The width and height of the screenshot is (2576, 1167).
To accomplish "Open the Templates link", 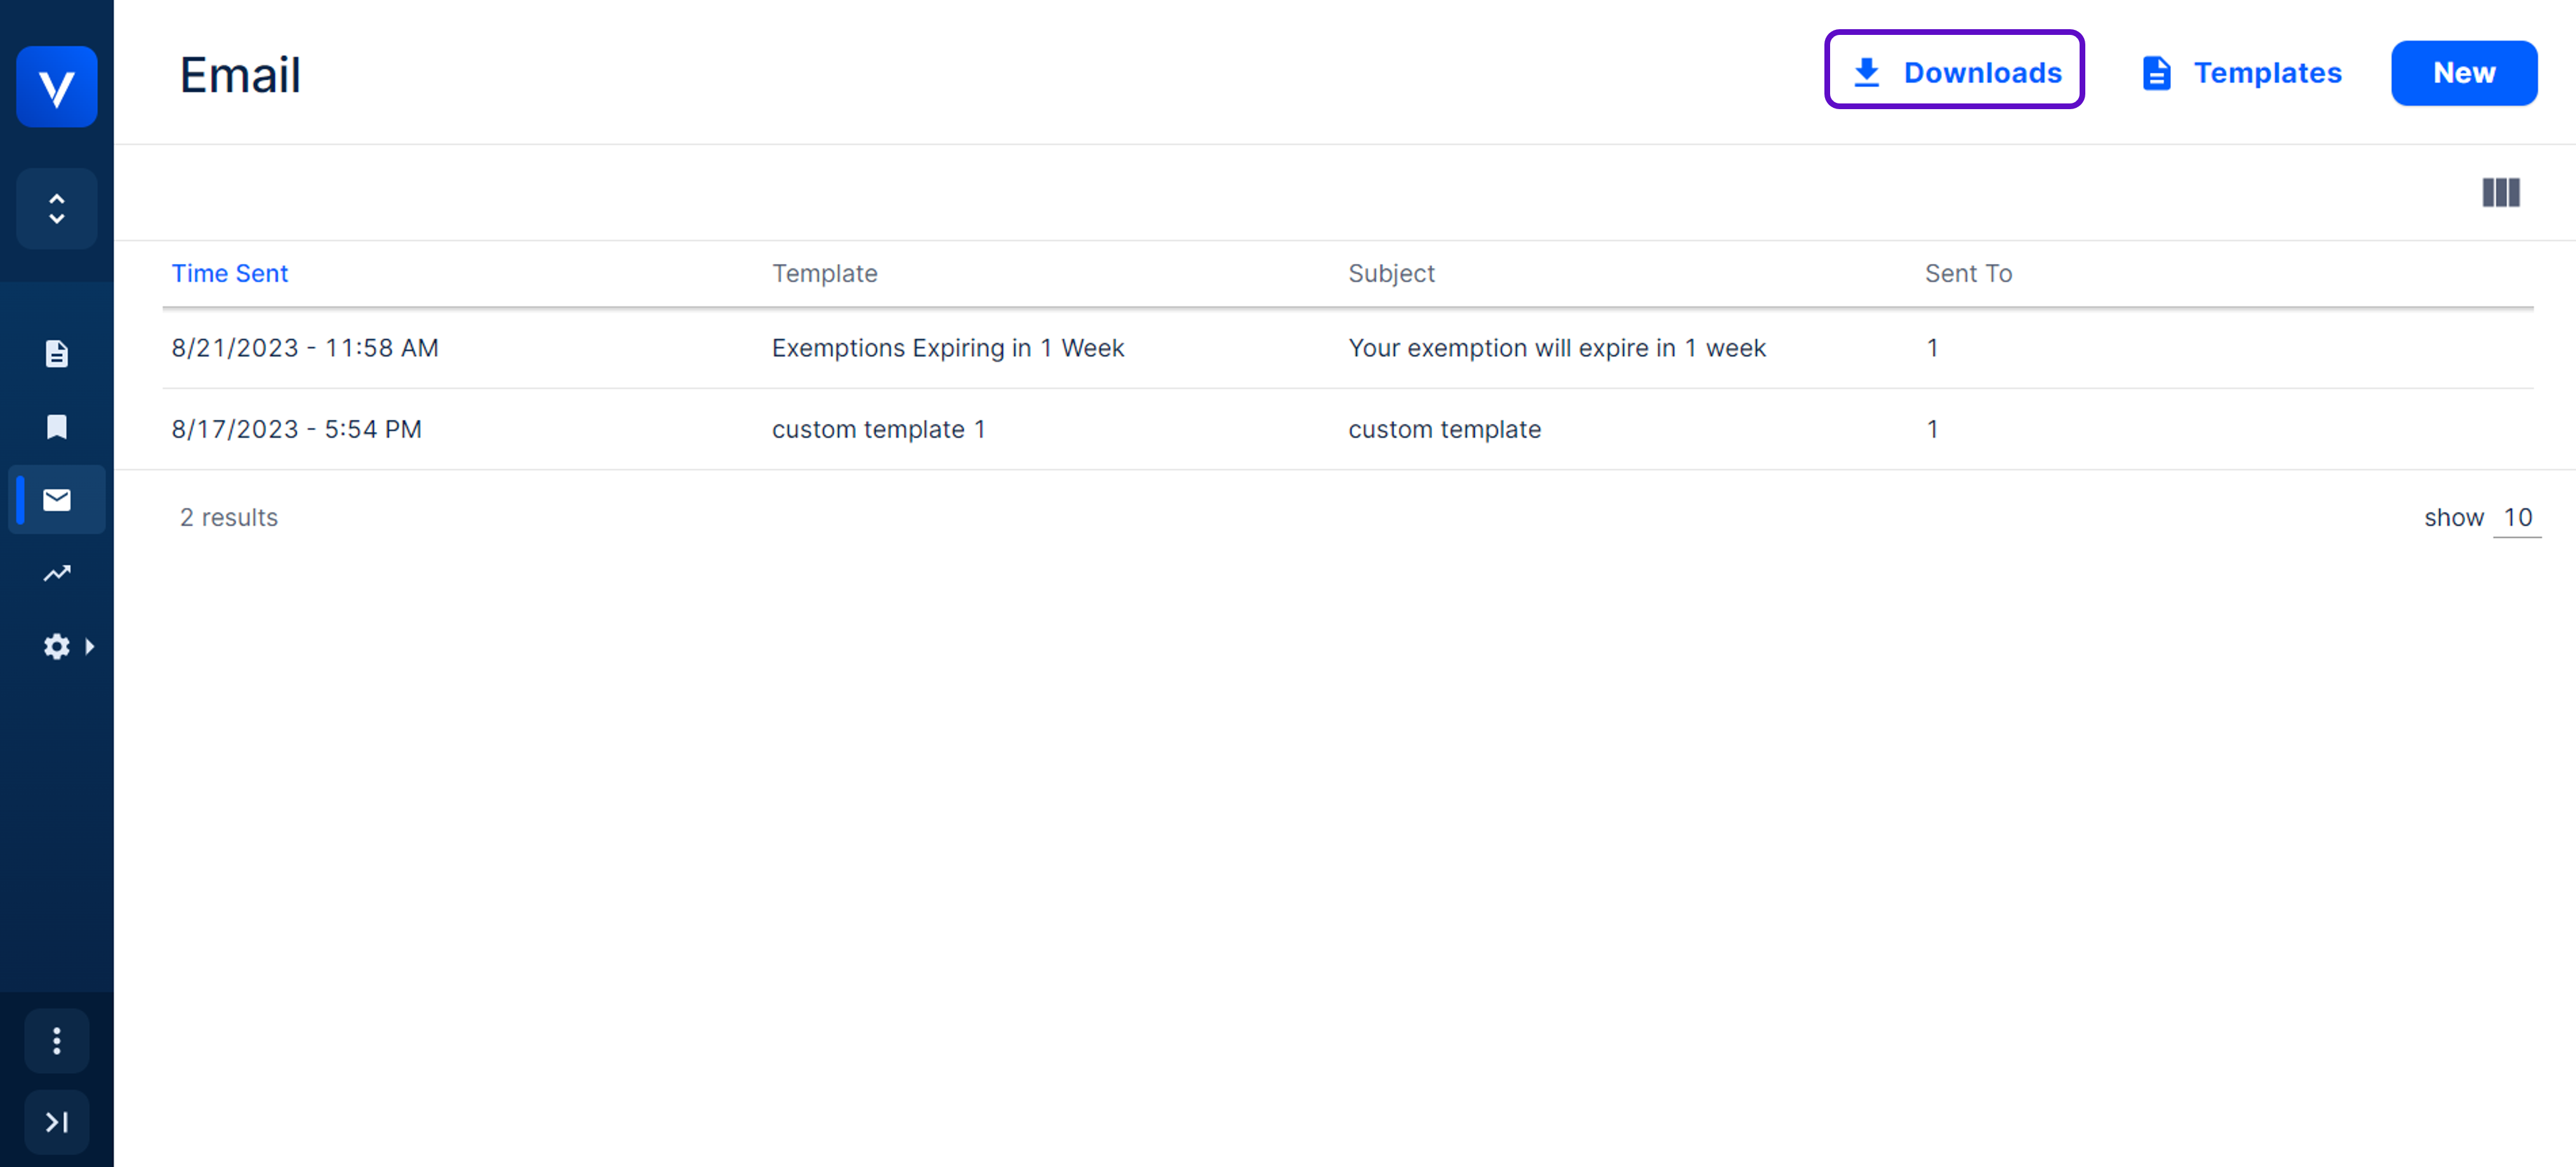I will click(2241, 73).
